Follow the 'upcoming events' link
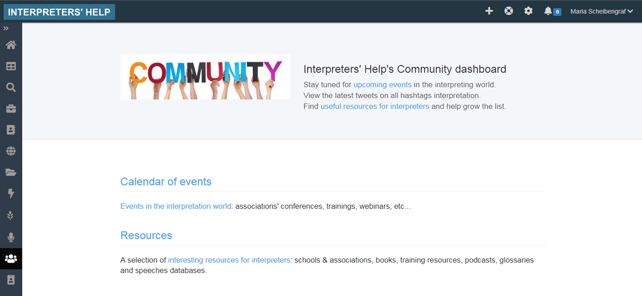This screenshot has width=642, height=296. coord(382,85)
